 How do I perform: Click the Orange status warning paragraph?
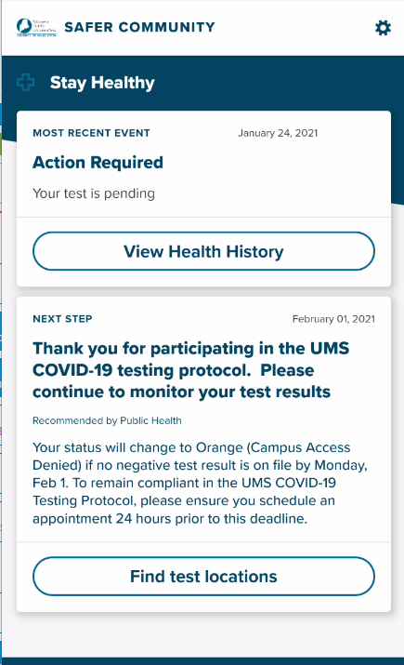[200, 483]
